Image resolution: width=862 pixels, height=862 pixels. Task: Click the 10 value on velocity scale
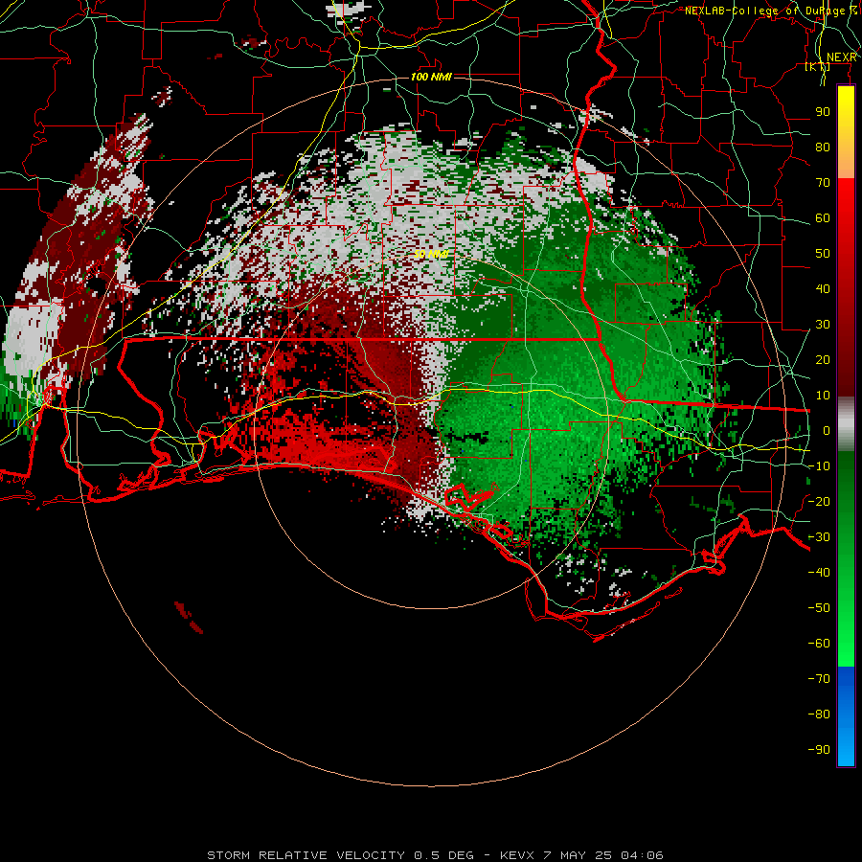(x=823, y=396)
